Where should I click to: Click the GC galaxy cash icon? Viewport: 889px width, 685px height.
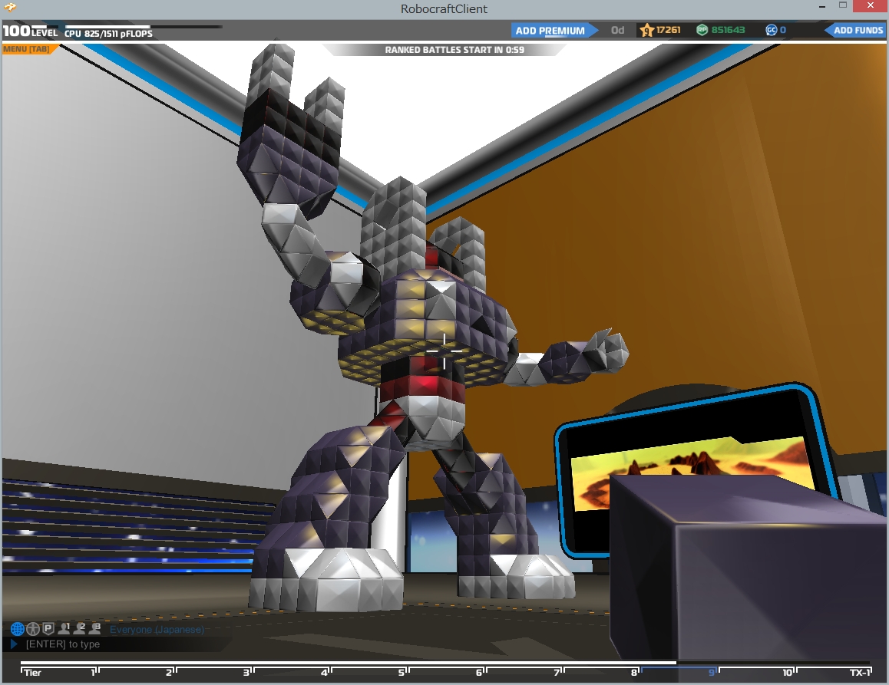pyautogui.click(x=771, y=30)
